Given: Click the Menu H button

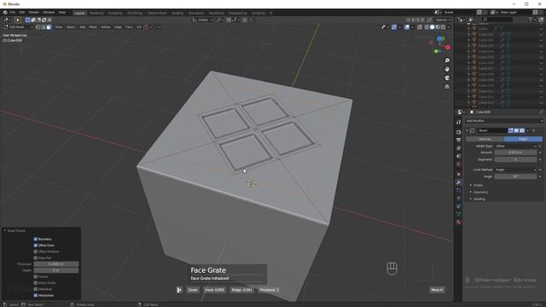Looking at the screenshot, I should [437, 290].
